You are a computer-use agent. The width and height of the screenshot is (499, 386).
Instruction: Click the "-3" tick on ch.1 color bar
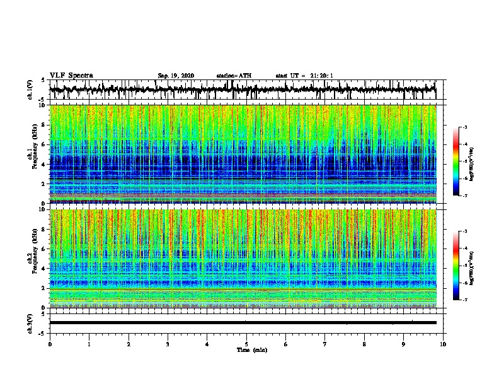(464, 127)
